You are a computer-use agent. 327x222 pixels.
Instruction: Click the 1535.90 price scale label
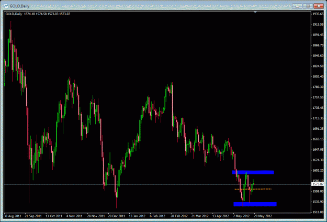(x=318, y=202)
